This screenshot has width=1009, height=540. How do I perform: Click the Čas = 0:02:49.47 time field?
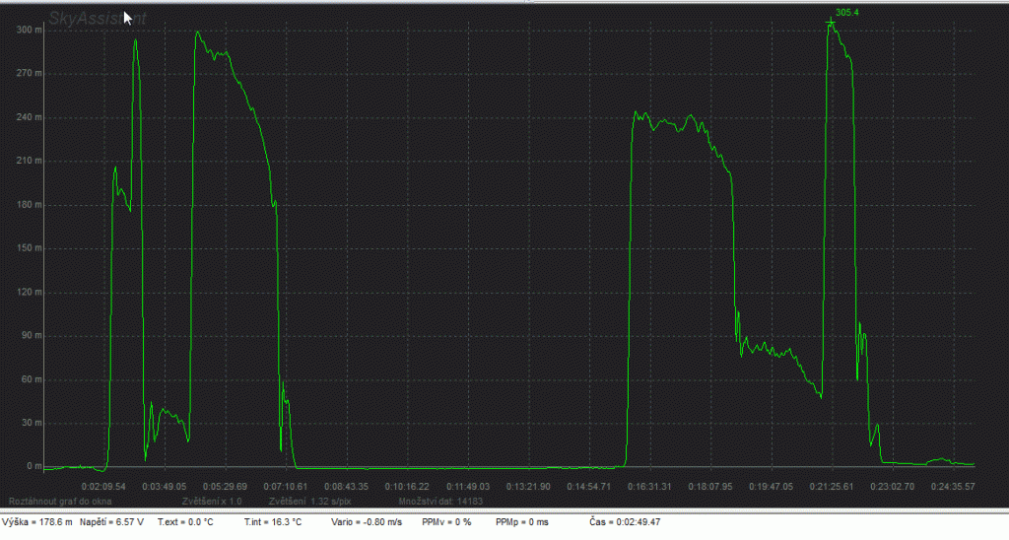(x=624, y=522)
